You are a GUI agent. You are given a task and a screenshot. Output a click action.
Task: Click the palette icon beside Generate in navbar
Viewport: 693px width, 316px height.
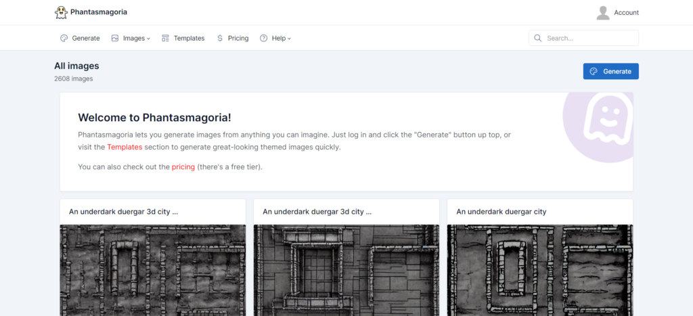point(64,39)
